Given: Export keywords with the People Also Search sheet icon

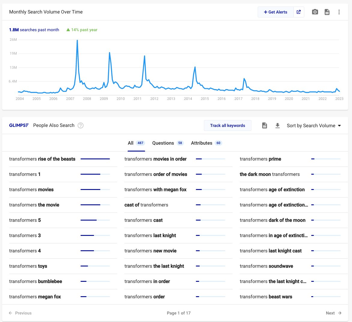Looking at the screenshot, I should tap(265, 125).
